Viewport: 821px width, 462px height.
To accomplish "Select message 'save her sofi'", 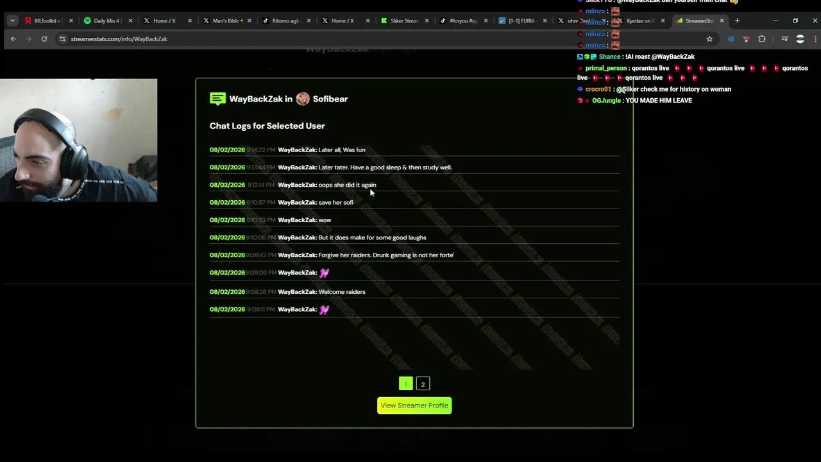I will 336,202.
